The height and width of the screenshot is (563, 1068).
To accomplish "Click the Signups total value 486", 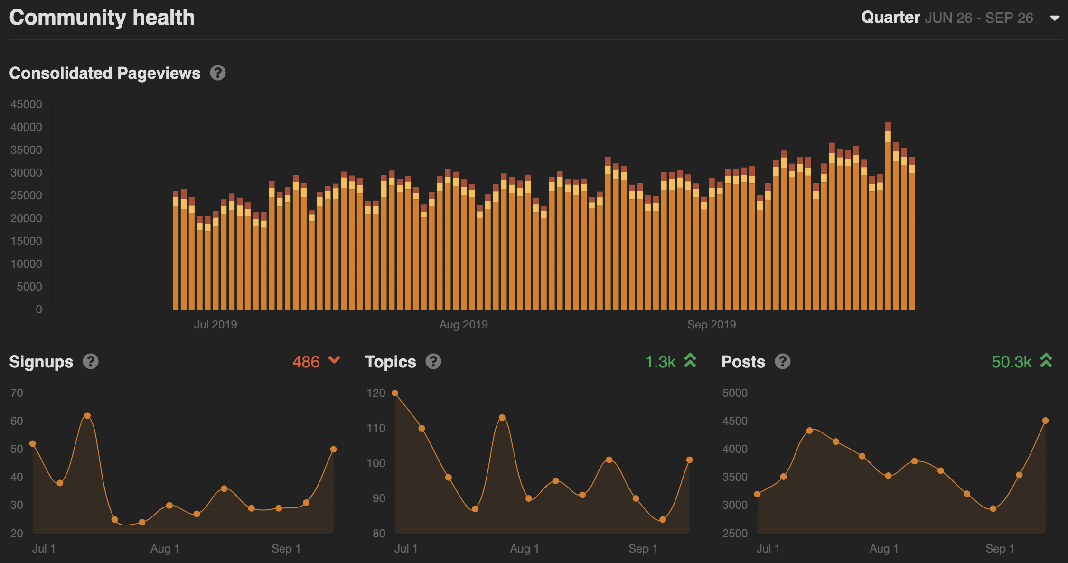I will [x=306, y=362].
